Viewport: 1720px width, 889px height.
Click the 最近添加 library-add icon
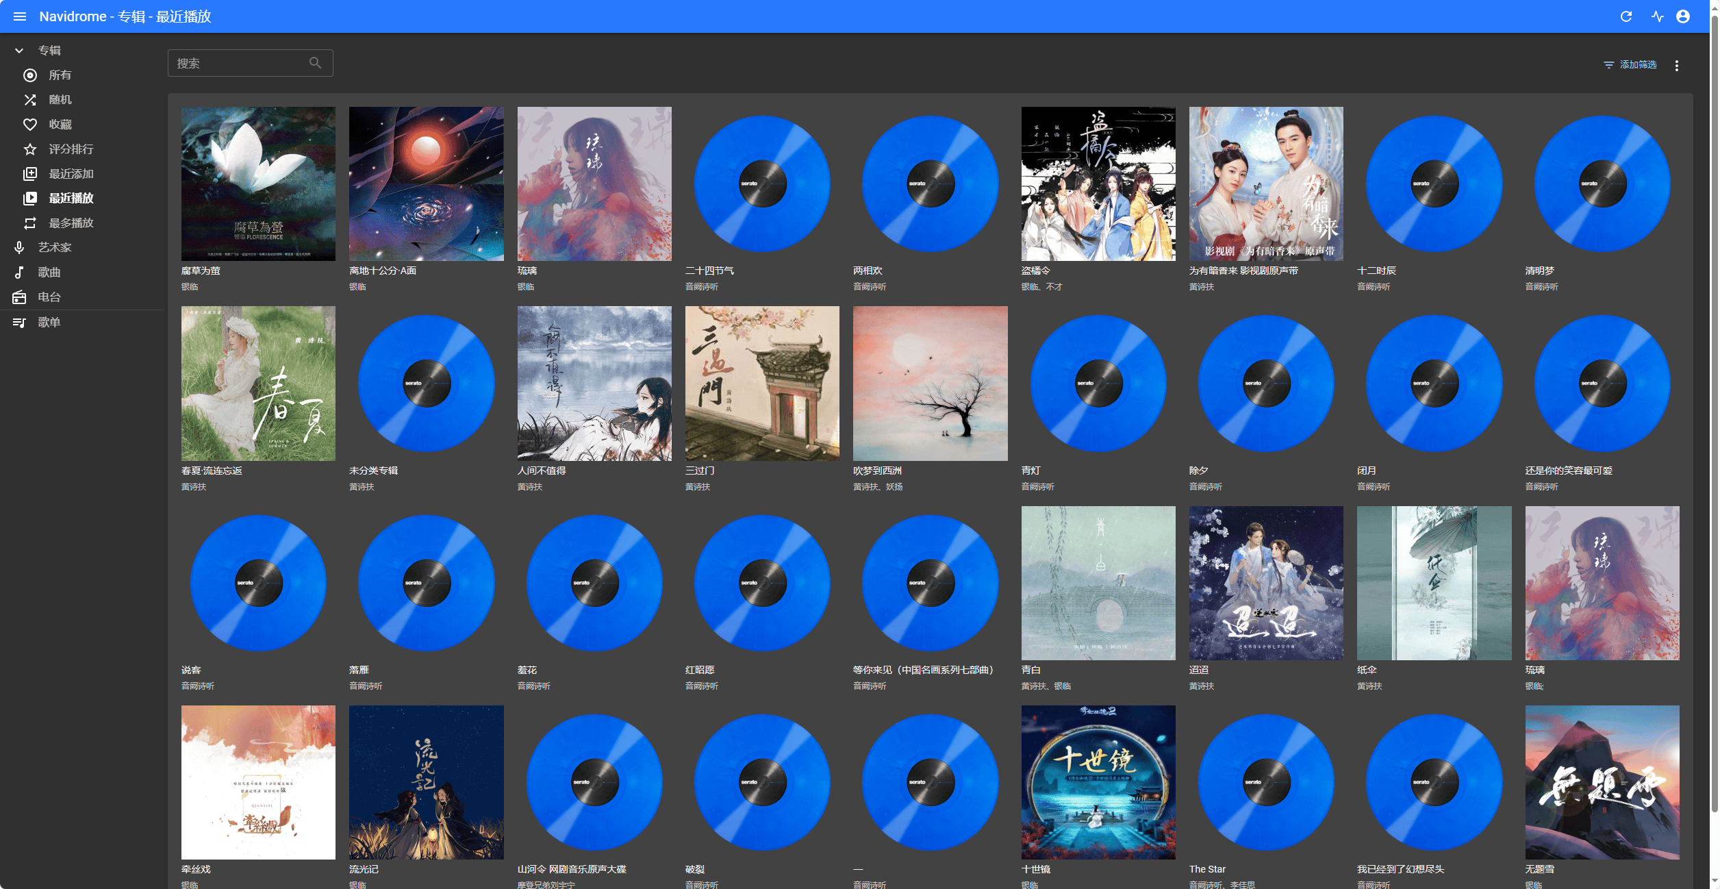30,173
